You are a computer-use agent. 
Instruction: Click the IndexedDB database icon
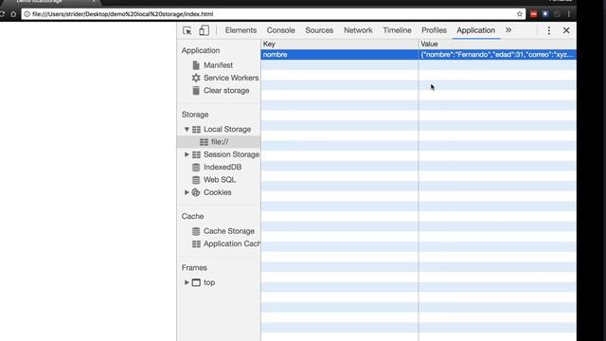click(196, 167)
